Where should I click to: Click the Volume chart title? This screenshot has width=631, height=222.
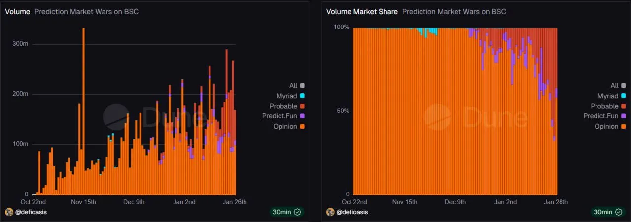17,12
